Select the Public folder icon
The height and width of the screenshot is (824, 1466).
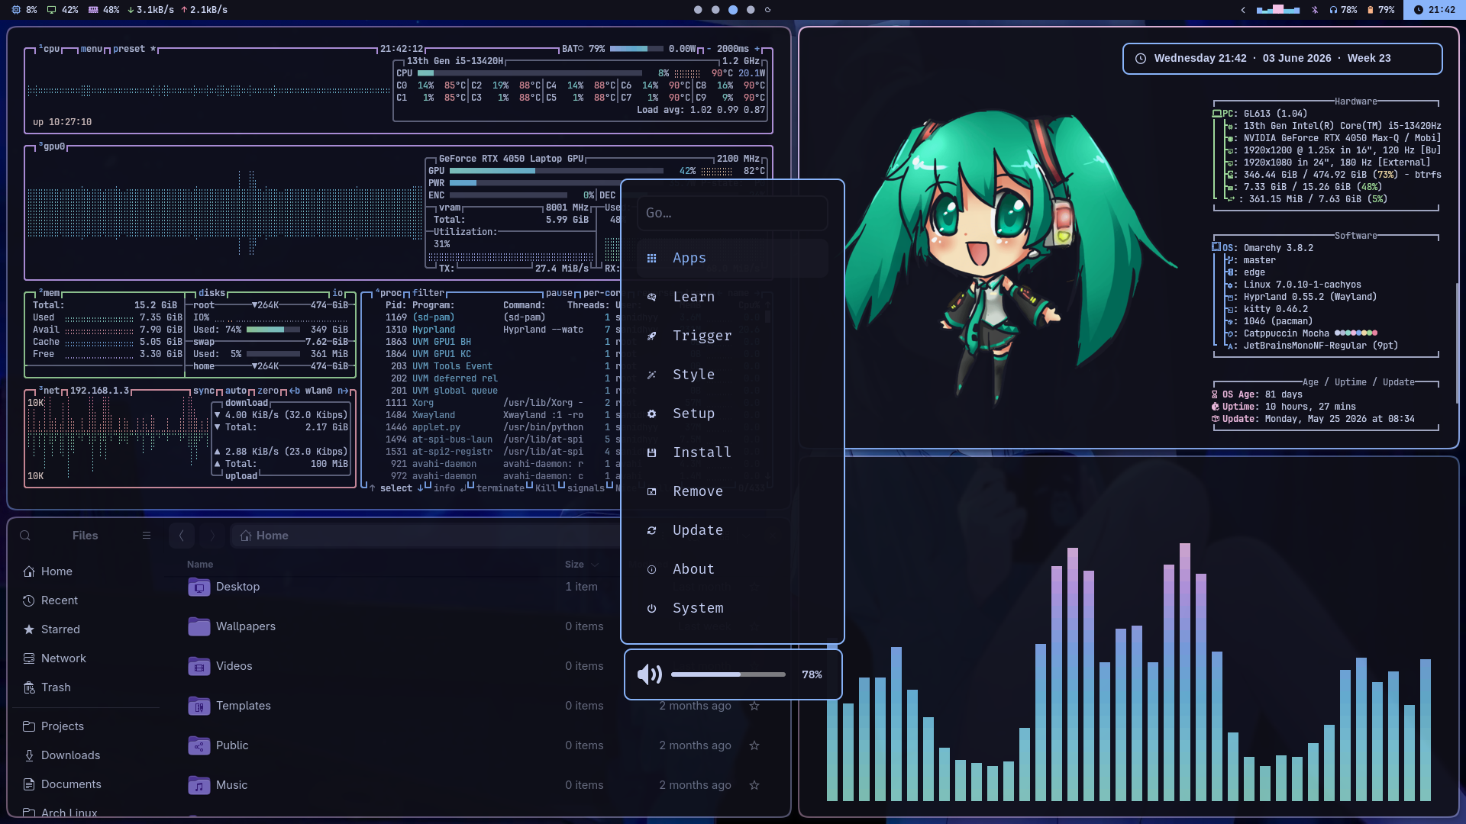point(199,745)
